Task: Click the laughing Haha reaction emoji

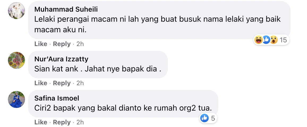Action: (x=258, y=40)
